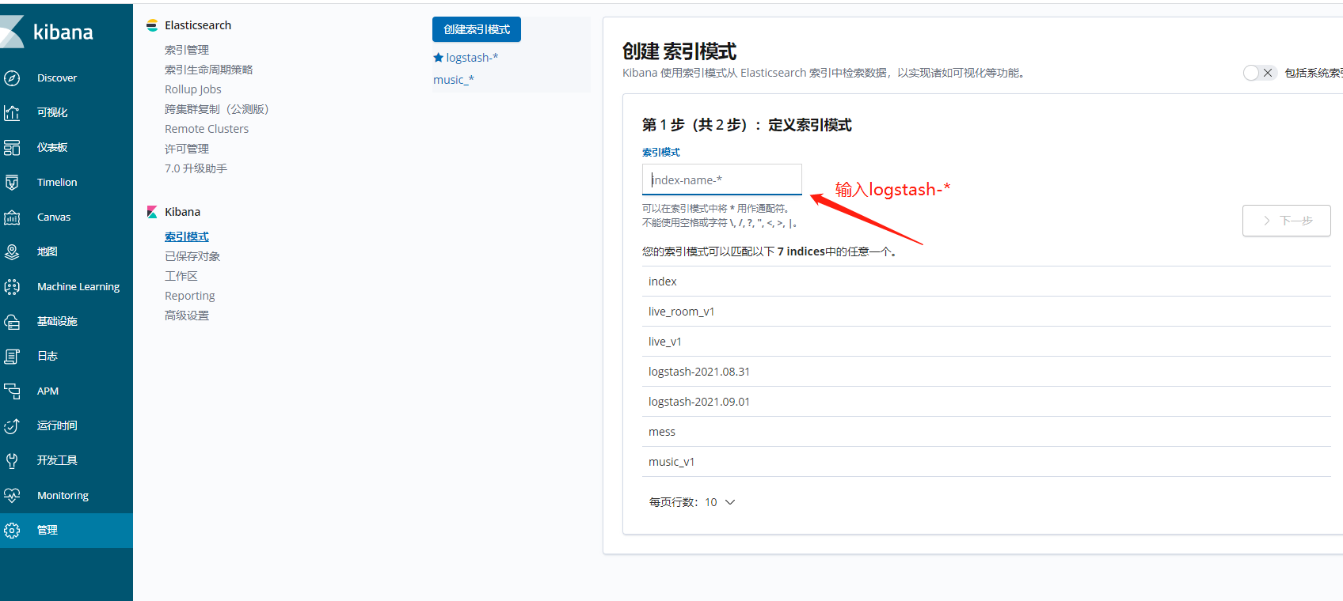This screenshot has width=1343, height=601.
Task: Click the 'logstash-2021.08.31' index row
Action: 987,372
